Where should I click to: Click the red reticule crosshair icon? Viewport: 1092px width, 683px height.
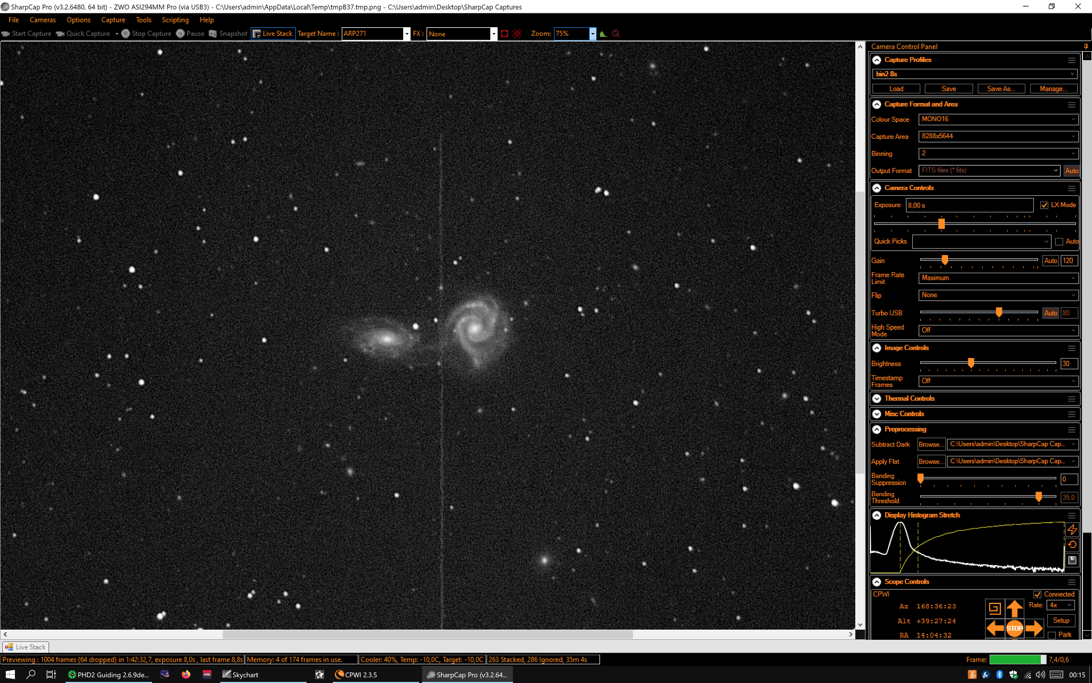517,34
